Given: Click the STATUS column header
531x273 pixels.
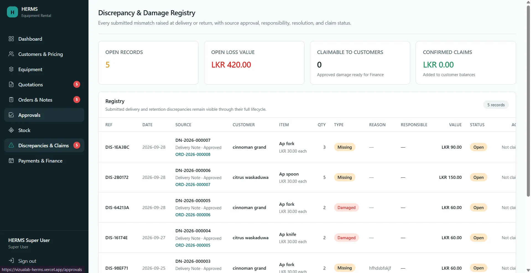Looking at the screenshot, I should coord(477,125).
